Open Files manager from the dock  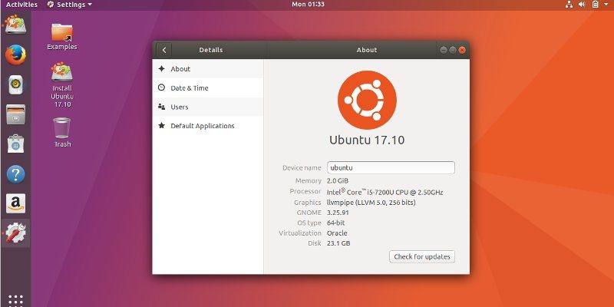[15, 114]
